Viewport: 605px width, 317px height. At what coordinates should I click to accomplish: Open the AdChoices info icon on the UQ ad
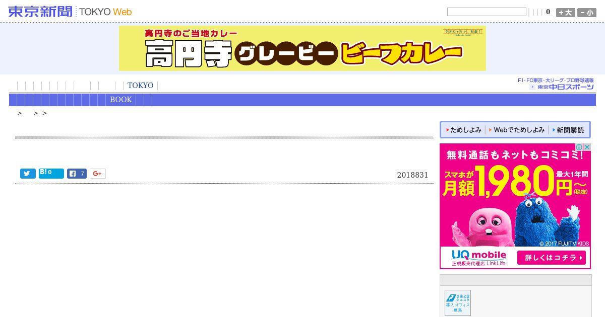[580, 147]
